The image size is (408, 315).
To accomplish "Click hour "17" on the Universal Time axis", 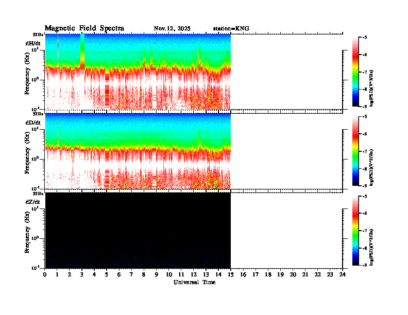I will (256, 275).
